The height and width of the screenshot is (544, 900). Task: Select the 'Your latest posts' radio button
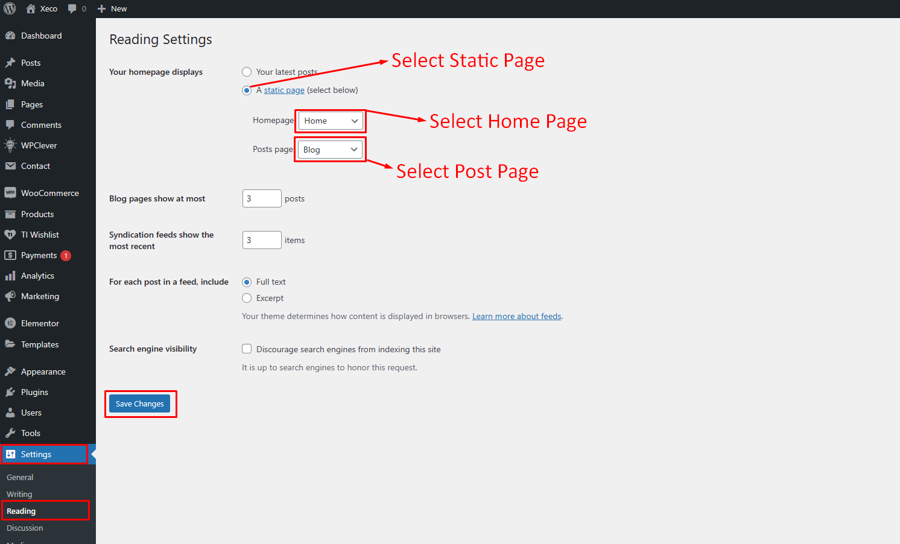click(247, 72)
